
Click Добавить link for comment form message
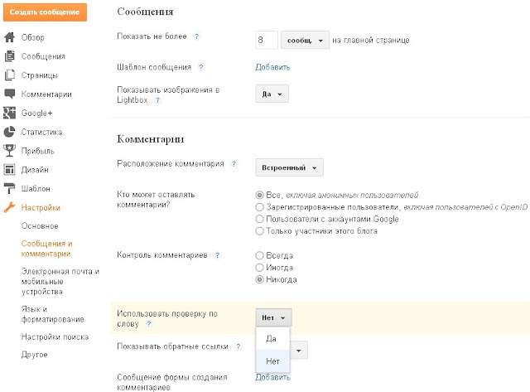click(x=272, y=377)
